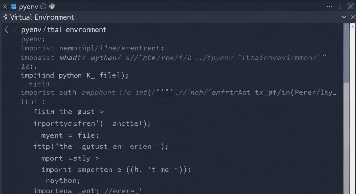Click the "raython;" code line
The image size is (356, 194).
[63, 181]
